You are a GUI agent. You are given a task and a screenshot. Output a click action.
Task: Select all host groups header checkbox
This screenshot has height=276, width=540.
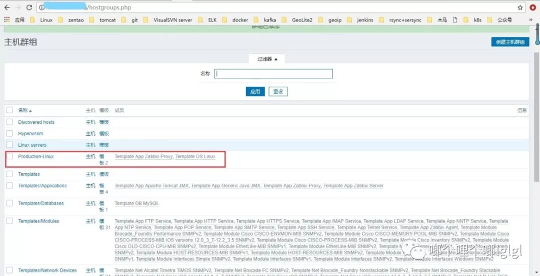click(9, 110)
